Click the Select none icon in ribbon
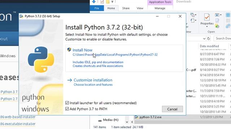This screenshot has height=129, width=231. click(228, 21)
